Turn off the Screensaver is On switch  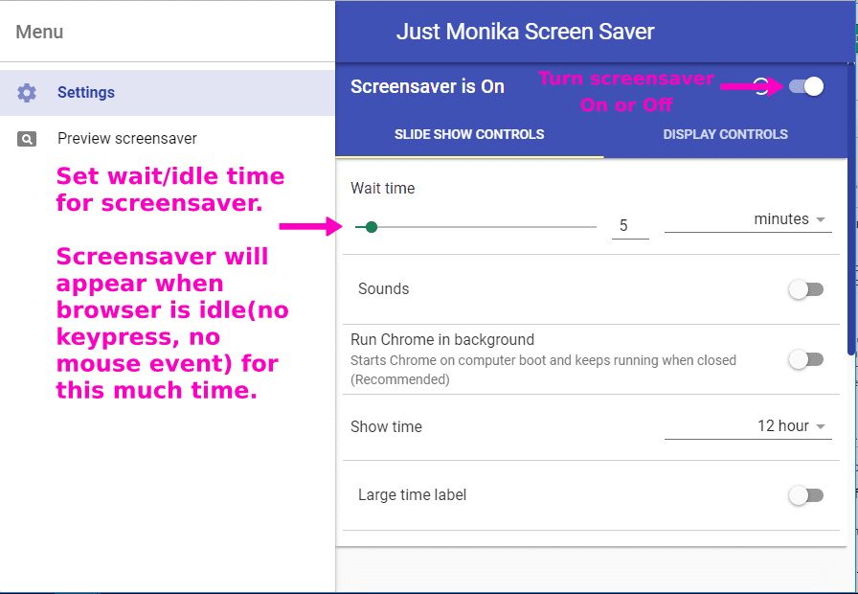click(806, 86)
